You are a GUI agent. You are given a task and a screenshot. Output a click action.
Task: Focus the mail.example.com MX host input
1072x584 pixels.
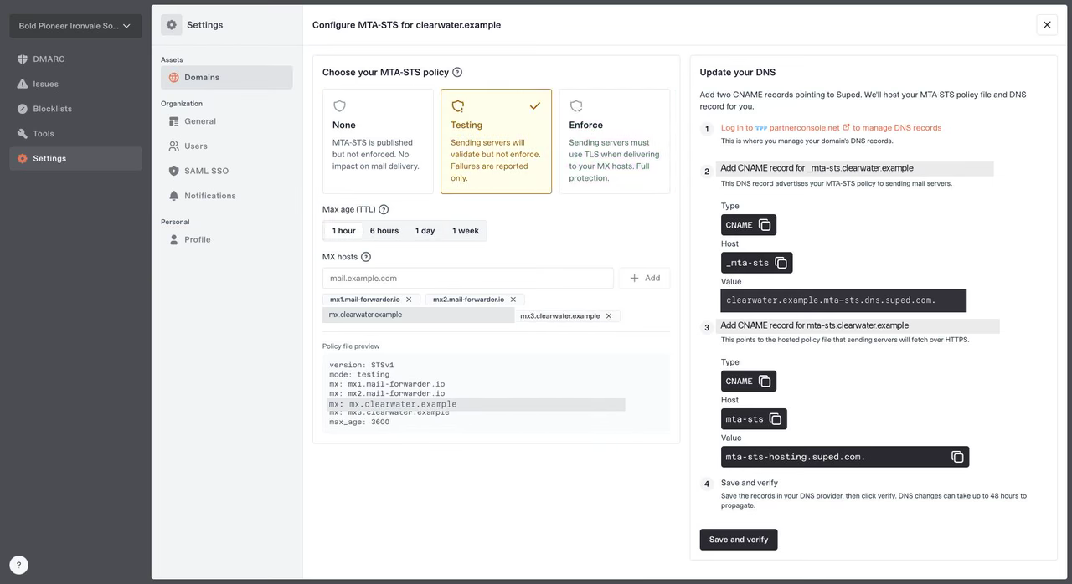click(468, 278)
